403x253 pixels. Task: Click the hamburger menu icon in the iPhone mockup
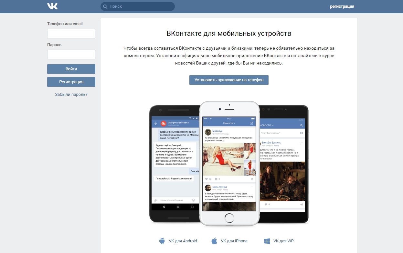click(x=207, y=123)
